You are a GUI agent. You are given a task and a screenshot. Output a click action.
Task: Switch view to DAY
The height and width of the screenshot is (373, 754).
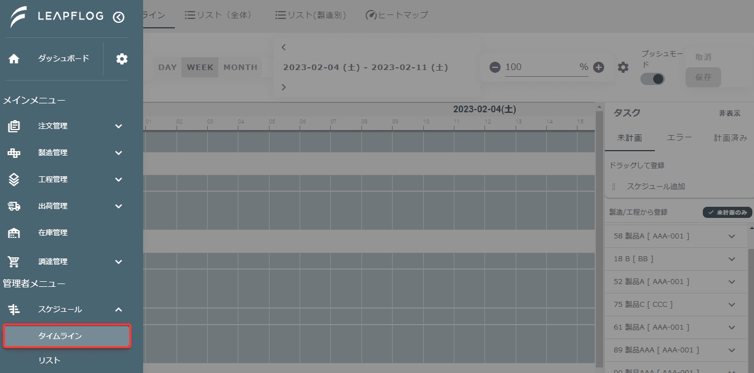(167, 67)
